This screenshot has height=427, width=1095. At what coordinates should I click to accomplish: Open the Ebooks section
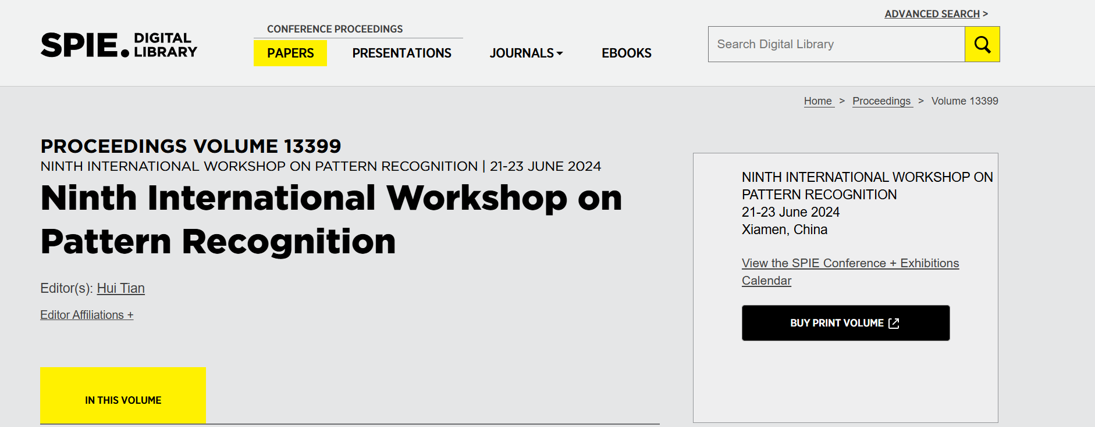626,53
